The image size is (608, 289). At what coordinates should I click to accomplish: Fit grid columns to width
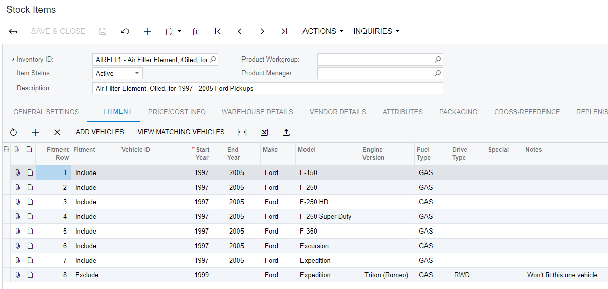point(242,132)
